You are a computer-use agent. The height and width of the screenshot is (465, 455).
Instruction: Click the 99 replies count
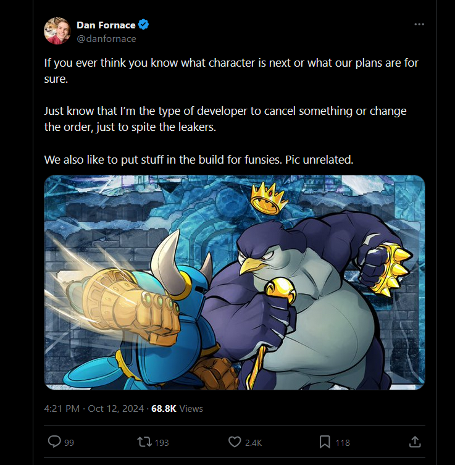click(69, 442)
